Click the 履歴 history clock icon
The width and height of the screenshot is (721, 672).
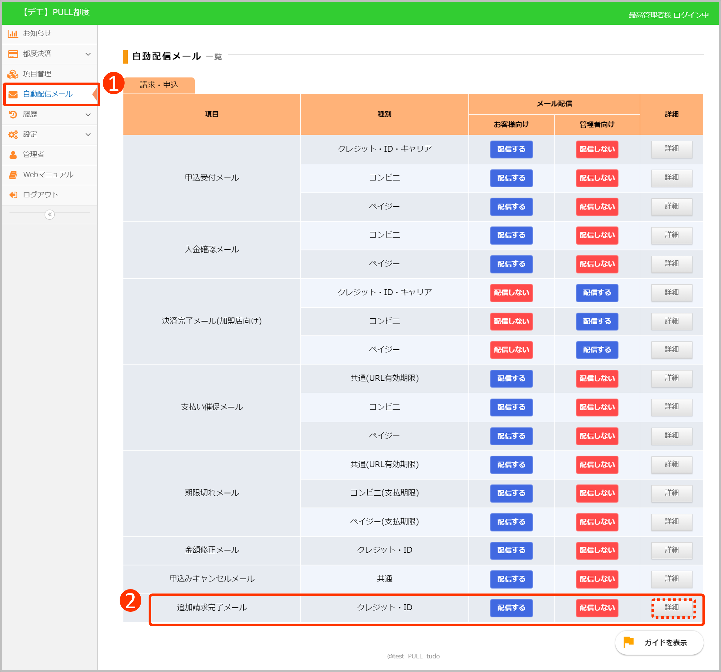13,114
